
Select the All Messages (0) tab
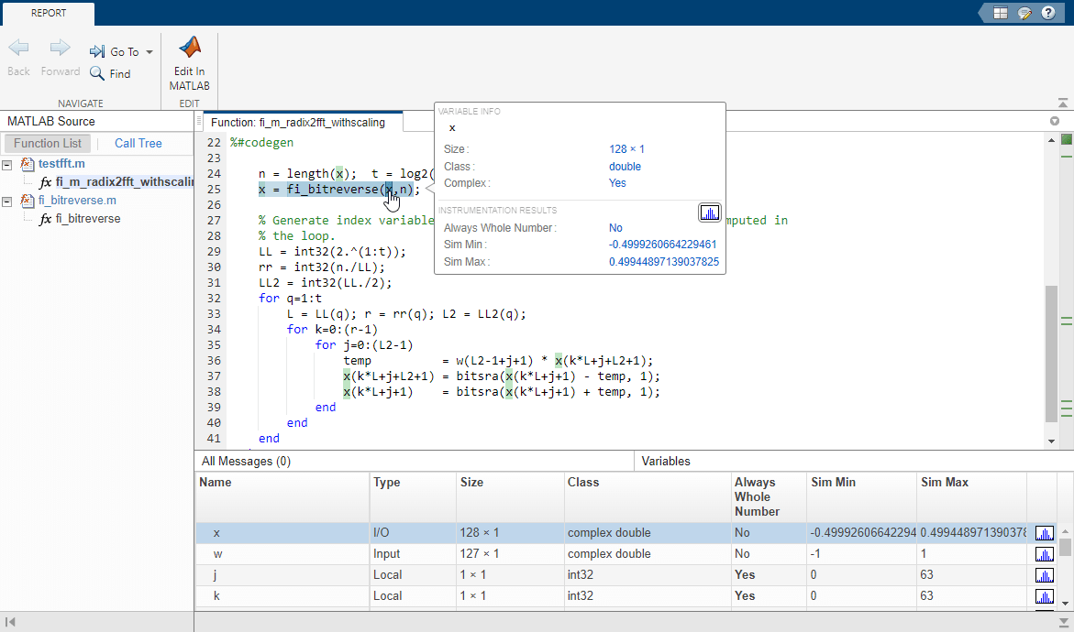point(246,462)
